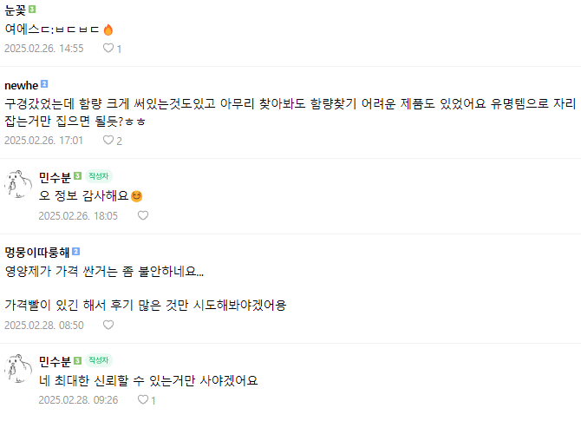Screen dimensions: 581x428
Task: Click 민수분's name on the 09:26 reply
Action: 55,360
